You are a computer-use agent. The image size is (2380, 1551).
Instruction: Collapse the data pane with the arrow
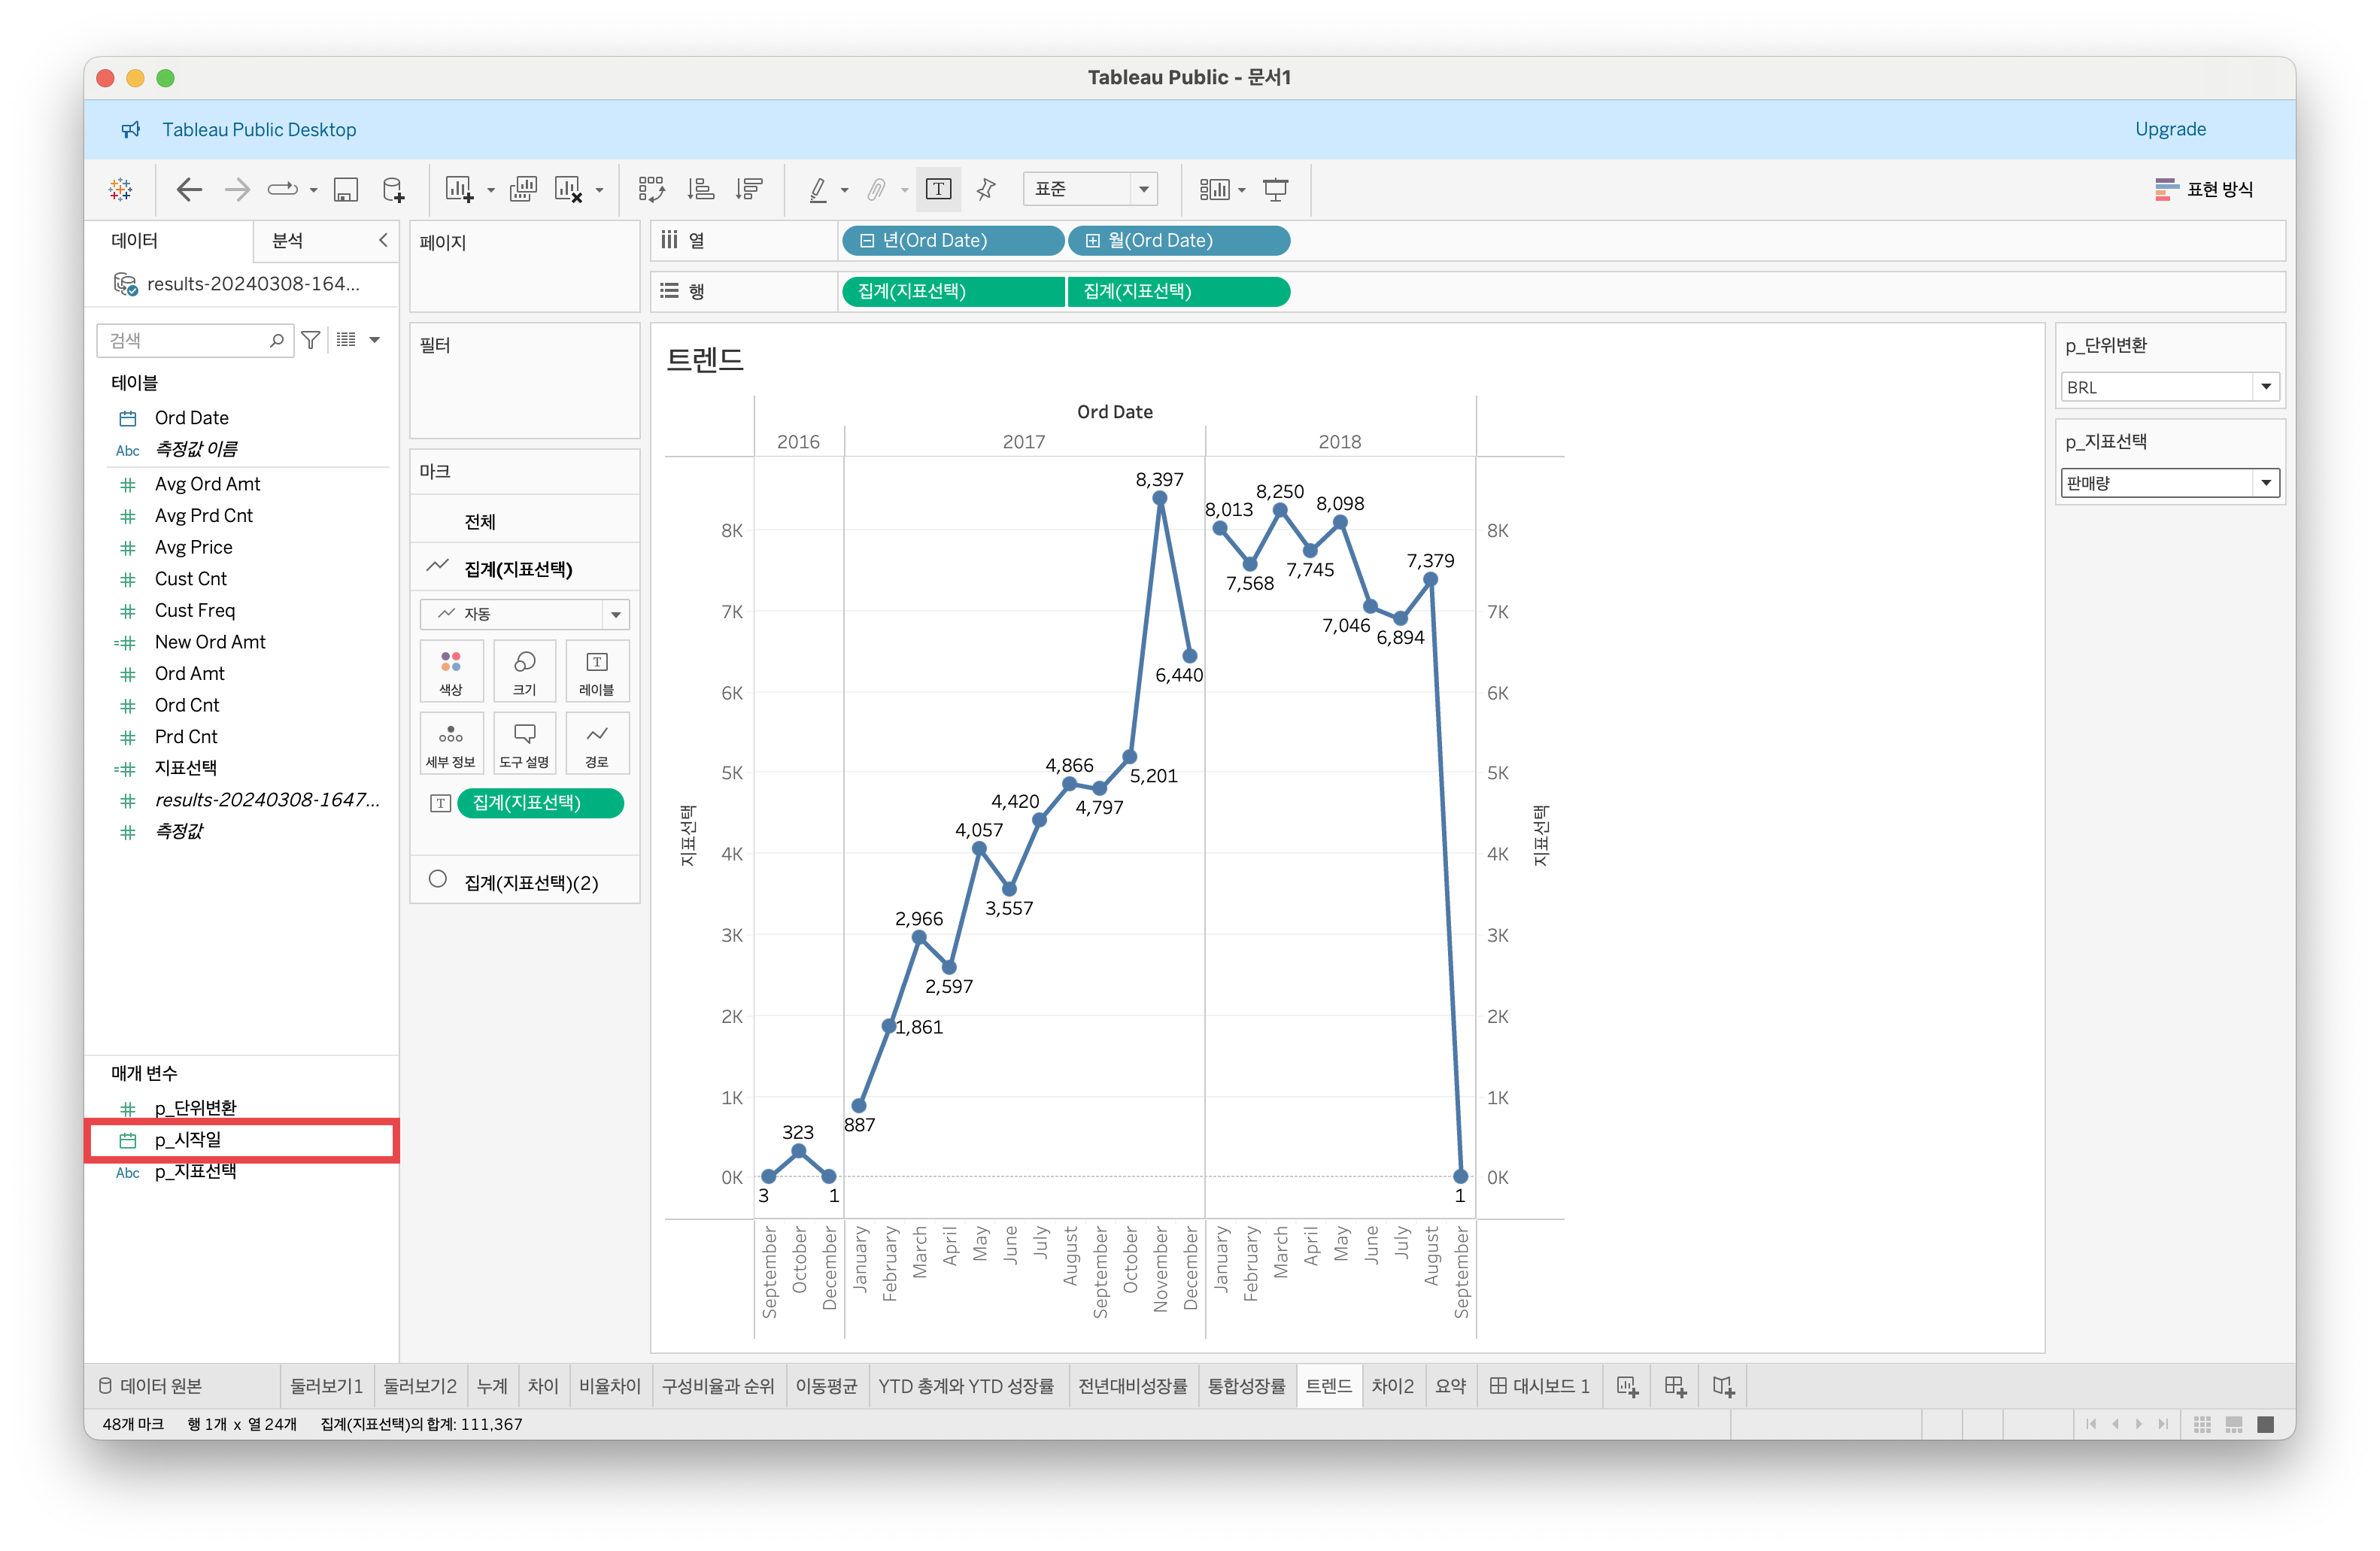coord(383,240)
